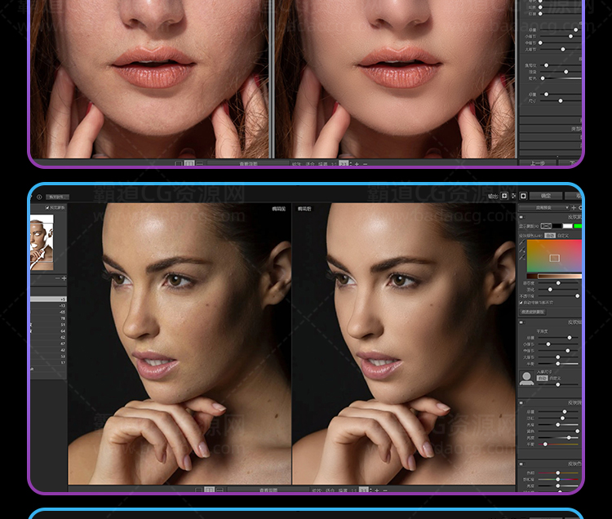
Task: Select side-by-side preview icon in top window
Action: (189, 164)
